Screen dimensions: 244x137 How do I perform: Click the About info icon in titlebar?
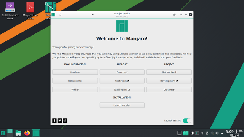pyautogui.click(x=174, y=15)
